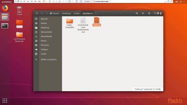Open VMware Tabs menu
The width and height of the screenshot is (187, 105).
pos(35,1)
